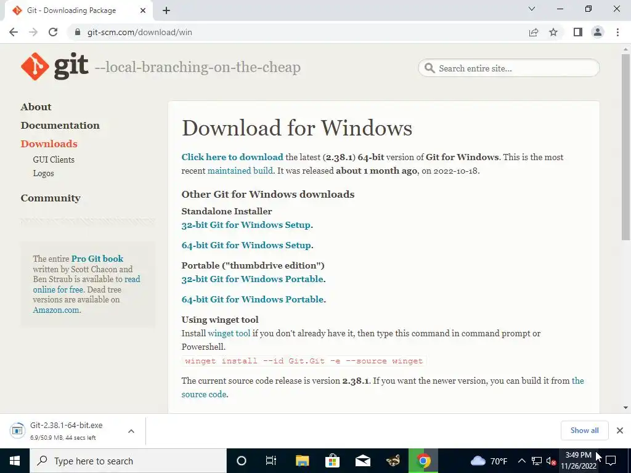
Task: Open the Amazon.com link
Action: point(56,310)
